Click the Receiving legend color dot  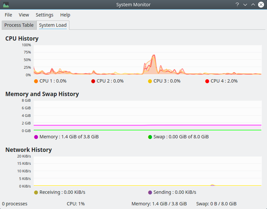(36, 192)
